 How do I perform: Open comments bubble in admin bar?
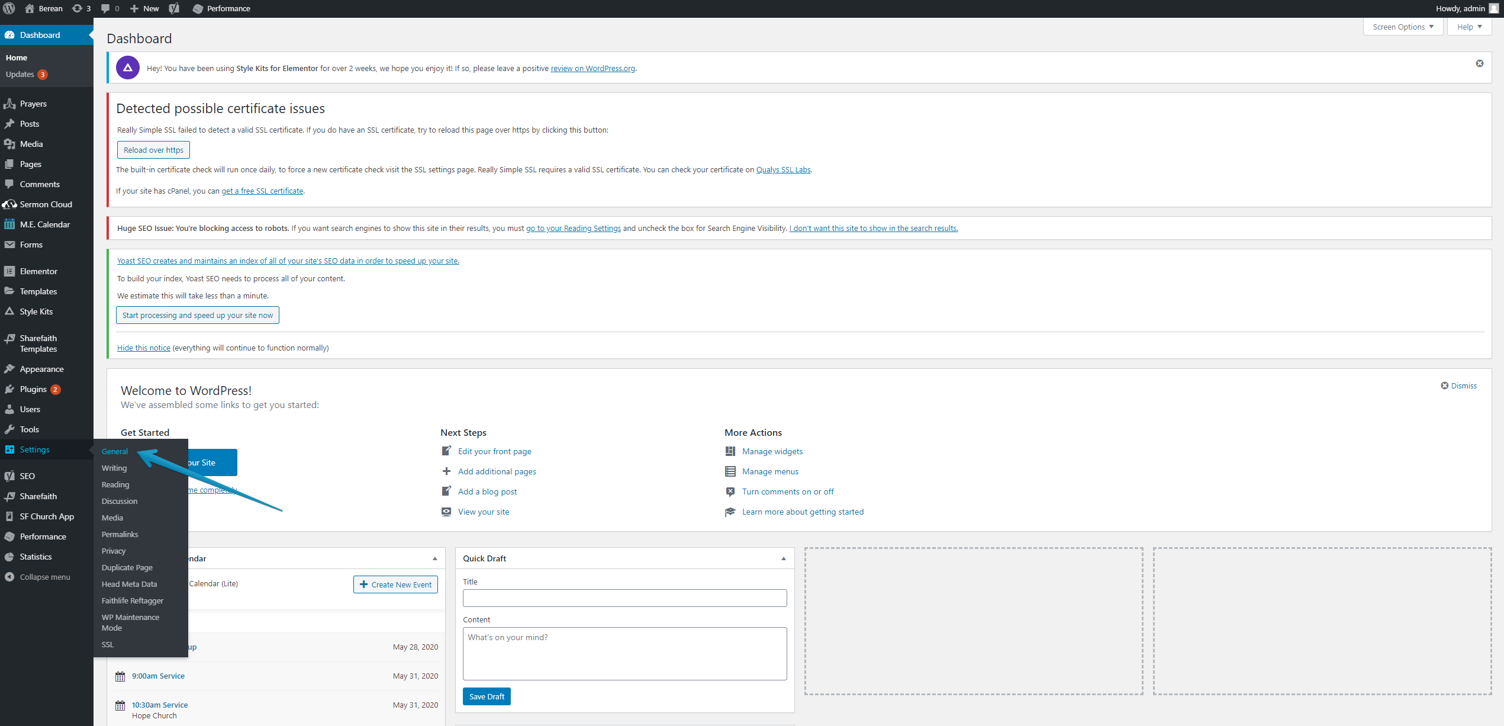click(105, 8)
